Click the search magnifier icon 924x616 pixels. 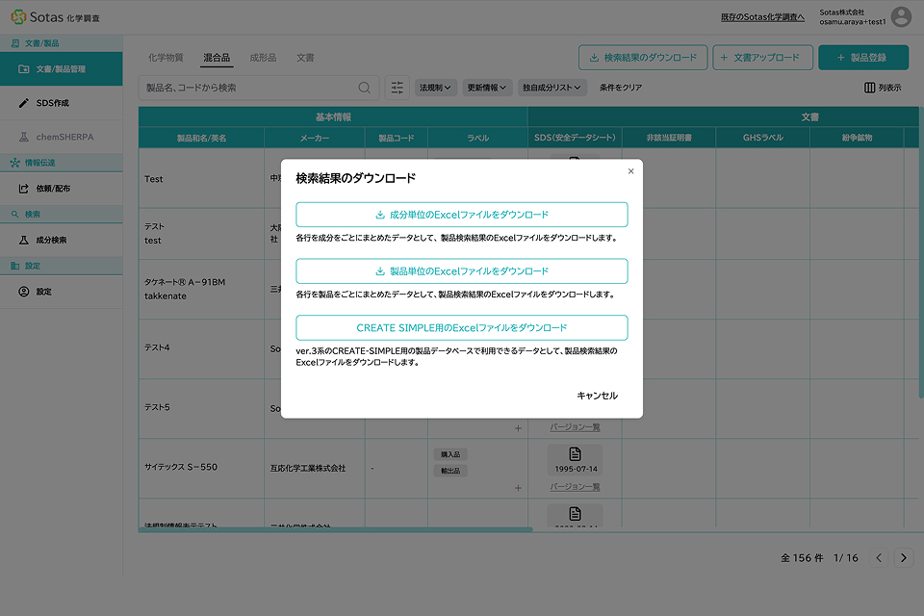click(364, 88)
